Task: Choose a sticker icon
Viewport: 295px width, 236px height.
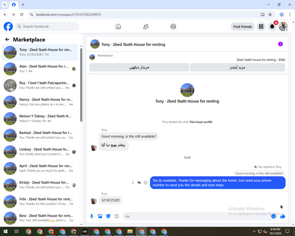Action: coord(109,217)
